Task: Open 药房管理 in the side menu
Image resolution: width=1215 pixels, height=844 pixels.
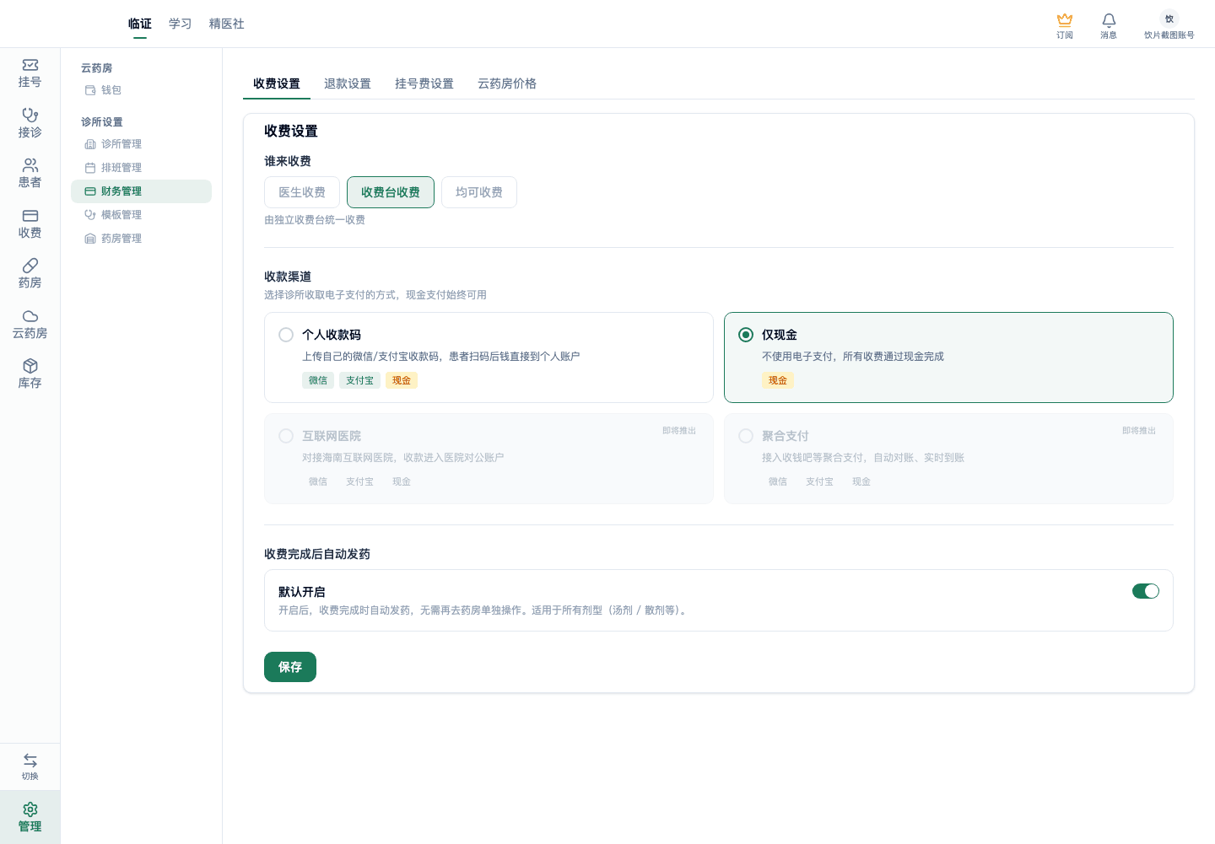Action: (x=141, y=239)
